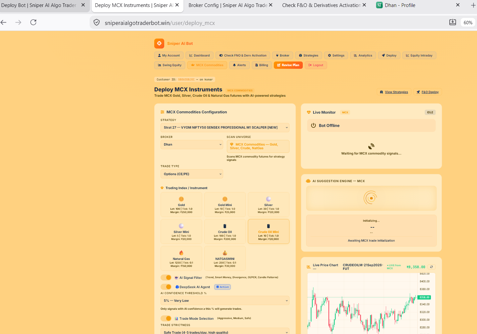Open the MCX Commodities menu item

(207, 65)
